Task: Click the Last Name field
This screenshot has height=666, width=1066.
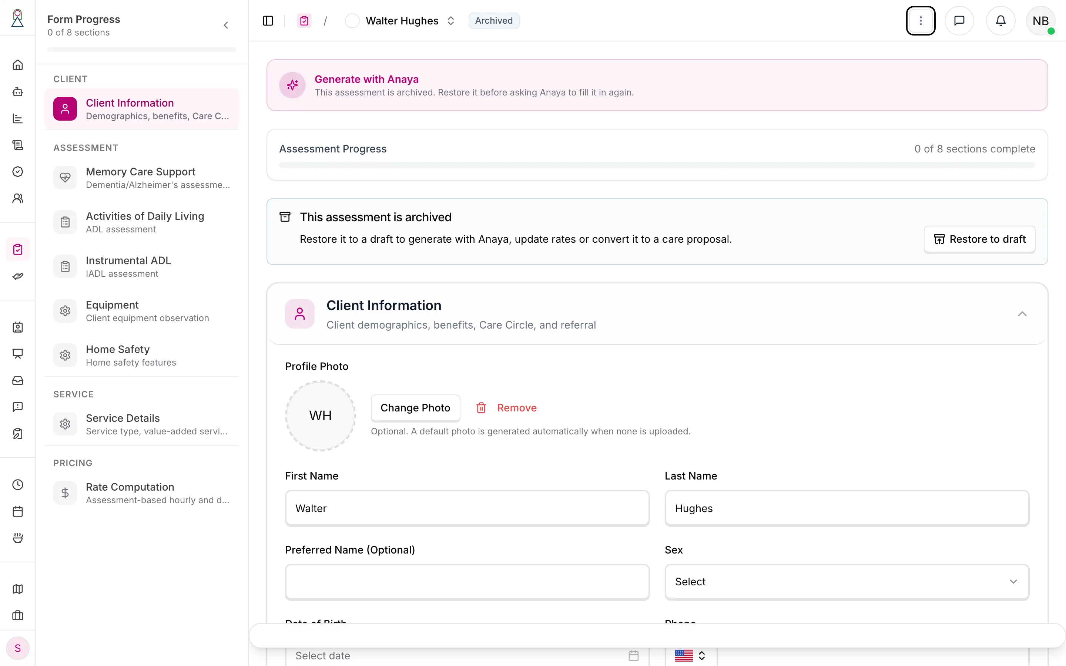Action: (x=847, y=508)
